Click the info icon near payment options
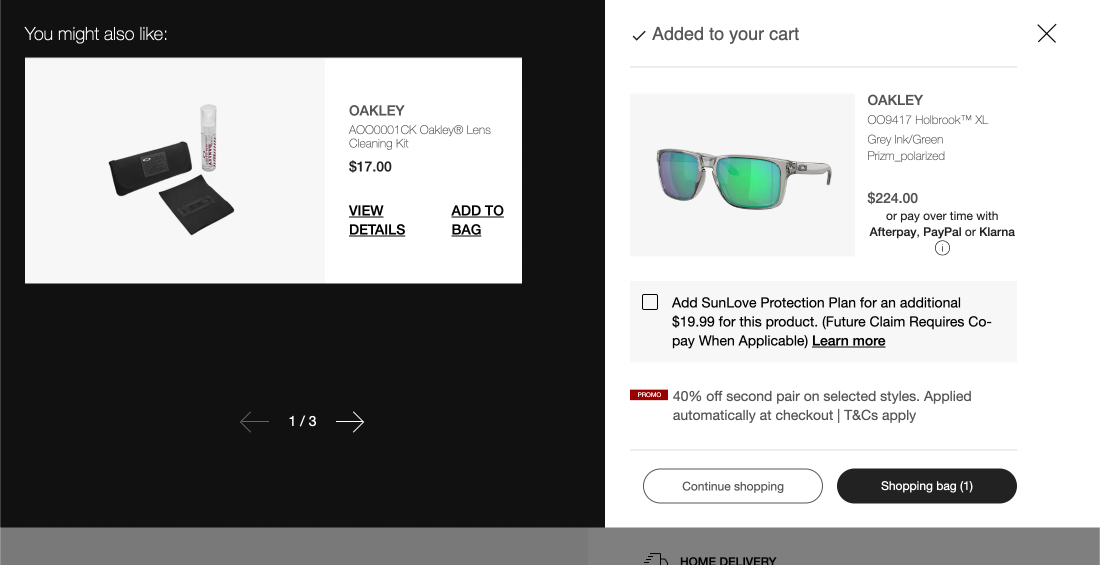Viewport: 1100px width, 565px height. click(x=942, y=248)
